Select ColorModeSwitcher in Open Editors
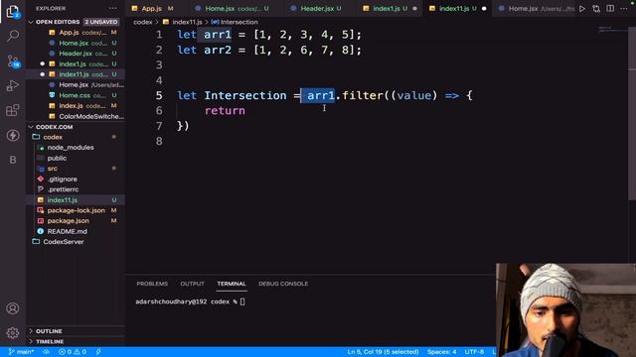Viewport: 636px width, 357px height. click(76, 116)
